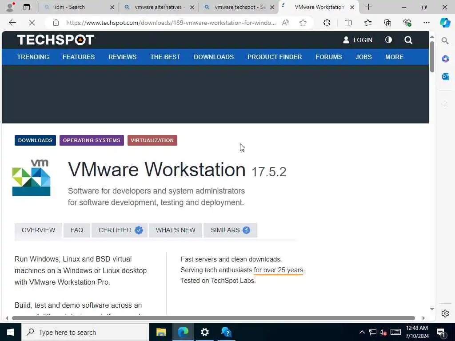This screenshot has height=341, width=455.
Task: Click the 'for over 25 years' link
Action: (278, 270)
